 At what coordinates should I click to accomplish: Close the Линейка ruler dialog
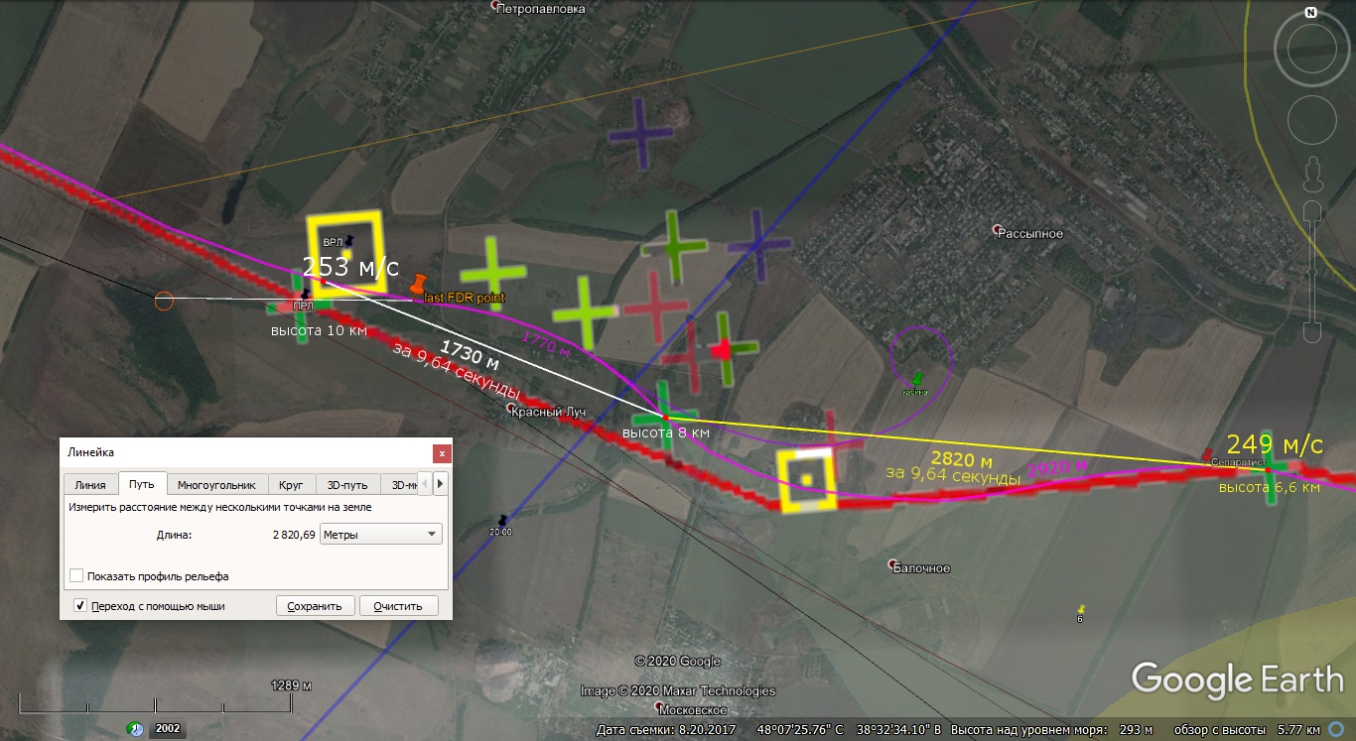[x=442, y=452]
